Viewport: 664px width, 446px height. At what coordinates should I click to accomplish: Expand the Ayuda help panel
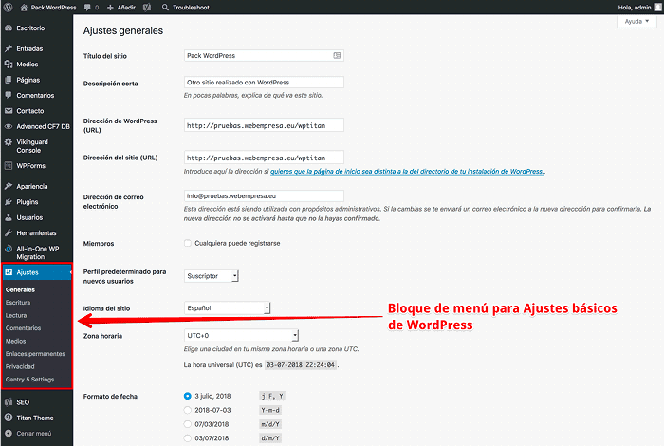point(636,21)
